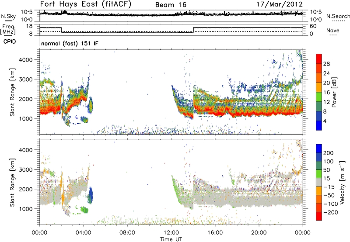The width and height of the screenshot is (350, 242).
Task: Click the '4000' tick of the velocity panel
Action: tap(25, 150)
